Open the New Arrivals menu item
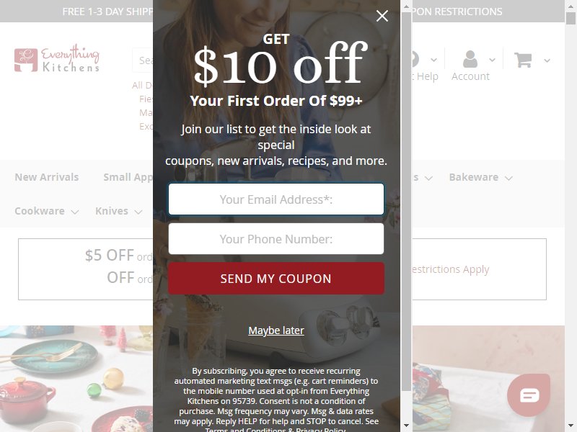 (x=47, y=177)
